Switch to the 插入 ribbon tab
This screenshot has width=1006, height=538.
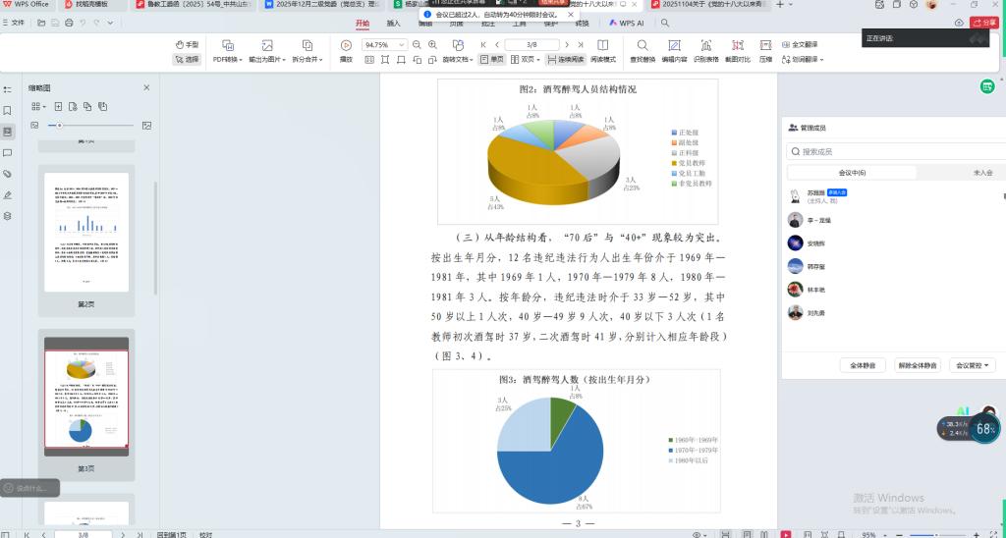[x=393, y=23]
